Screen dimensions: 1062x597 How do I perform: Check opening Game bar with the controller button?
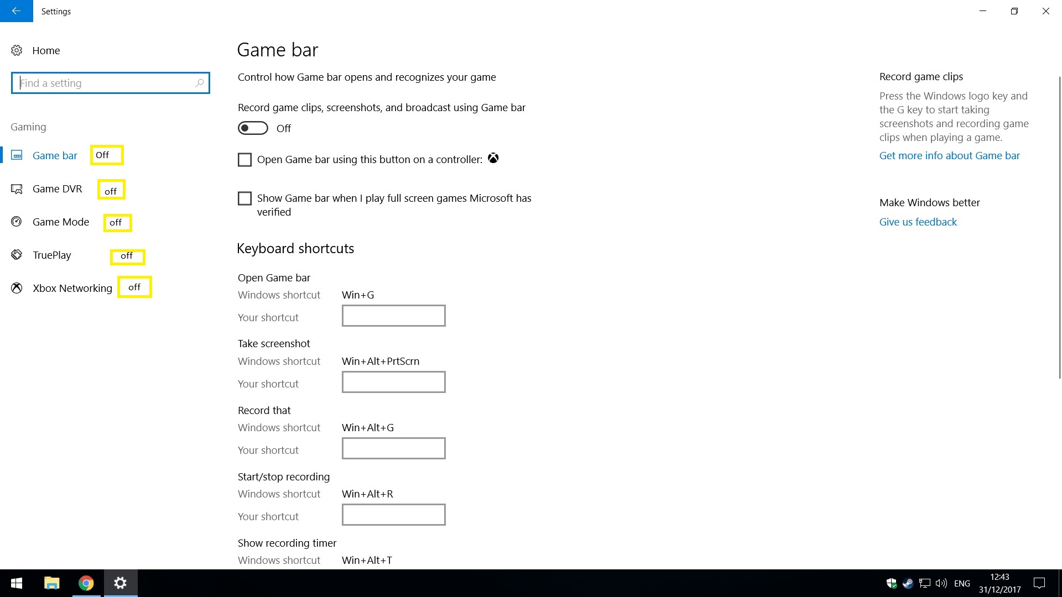(x=244, y=159)
